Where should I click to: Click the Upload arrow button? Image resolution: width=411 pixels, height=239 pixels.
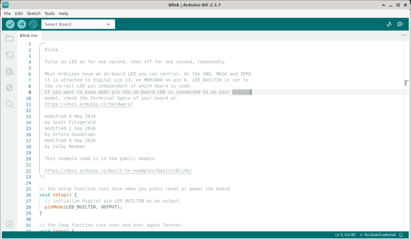coord(21,25)
